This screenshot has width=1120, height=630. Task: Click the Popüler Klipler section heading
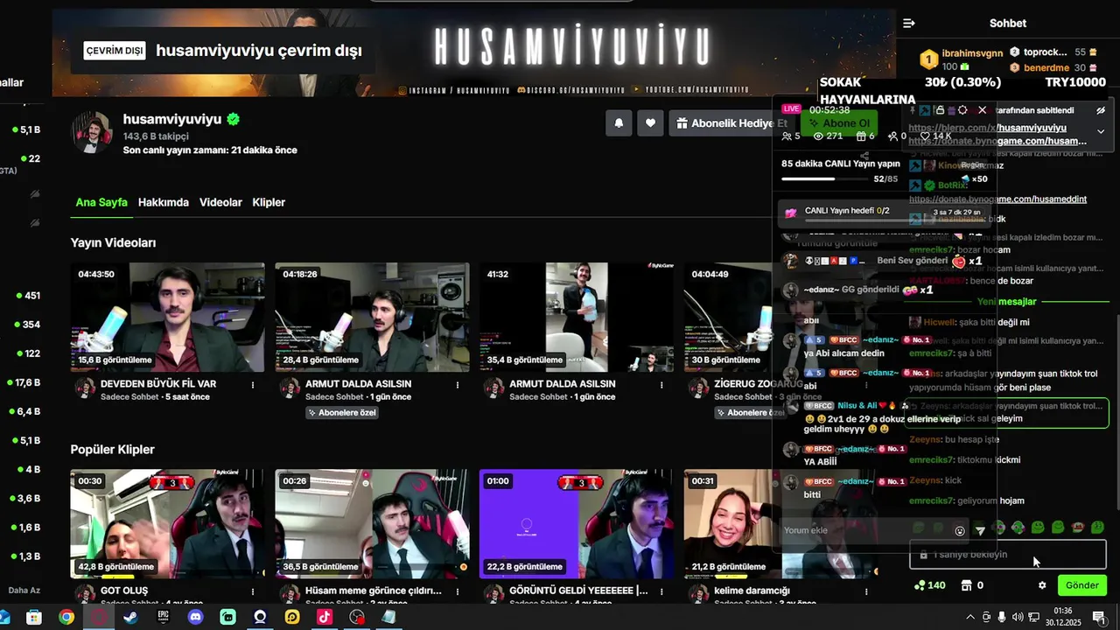(x=112, y=449)
